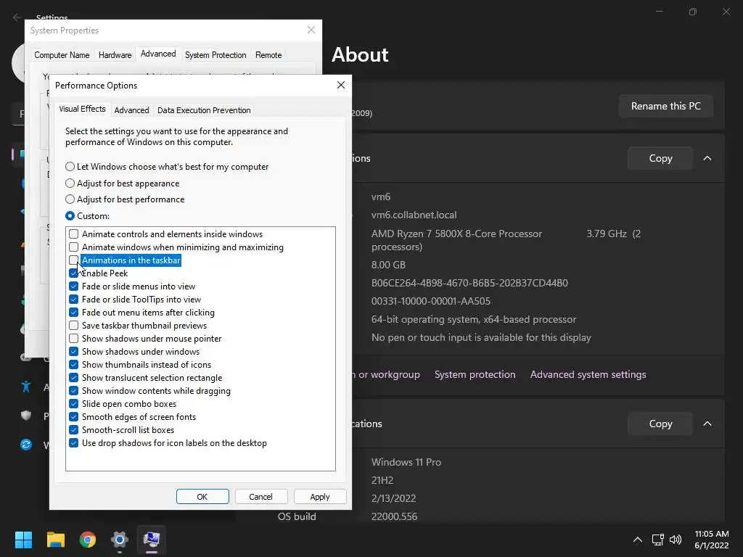Apply the visual effects settings
743x557 pixels.
point(320,497)
